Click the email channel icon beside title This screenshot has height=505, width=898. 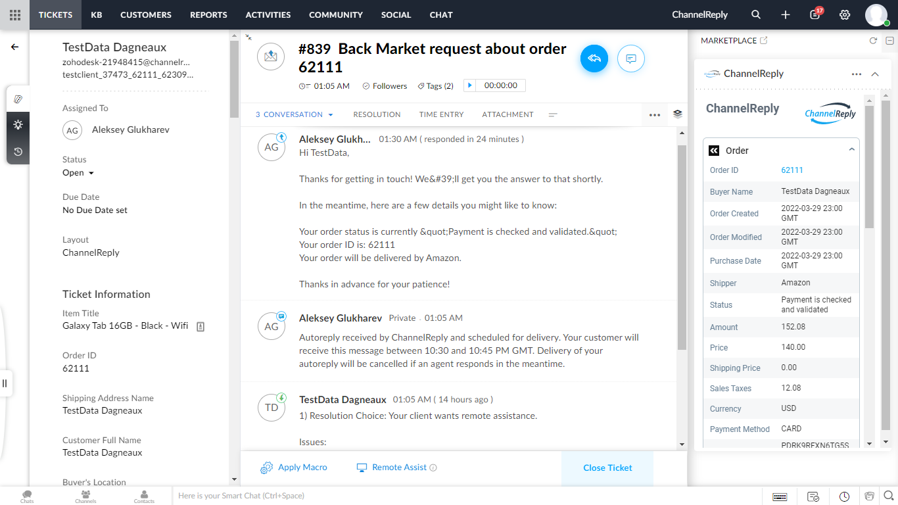pos(271,57)
